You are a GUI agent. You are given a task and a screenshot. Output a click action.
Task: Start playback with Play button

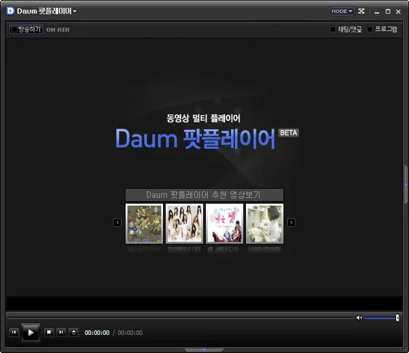31,332
